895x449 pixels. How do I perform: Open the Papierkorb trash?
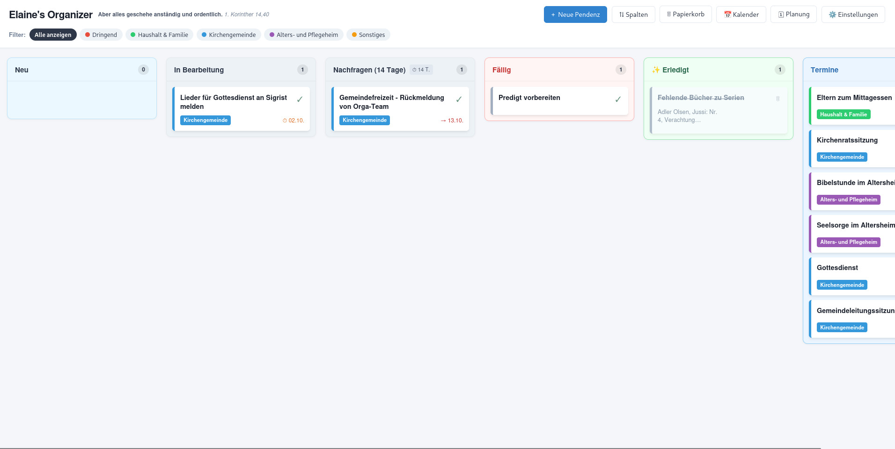tap(685, 14)
